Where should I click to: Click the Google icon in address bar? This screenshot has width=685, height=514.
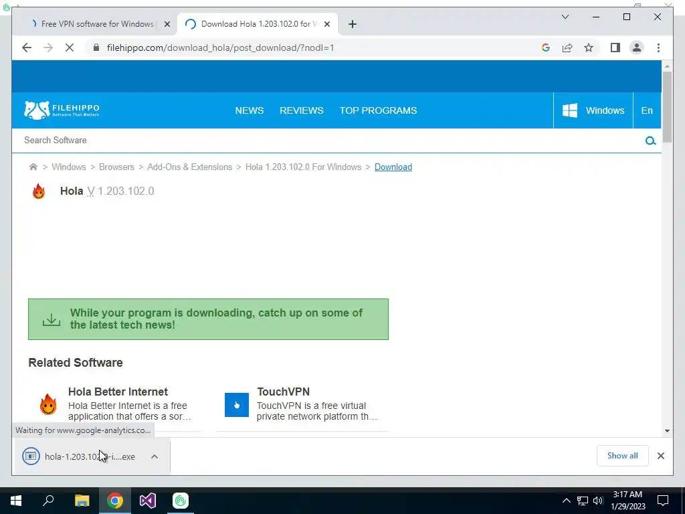coord(546,48)
